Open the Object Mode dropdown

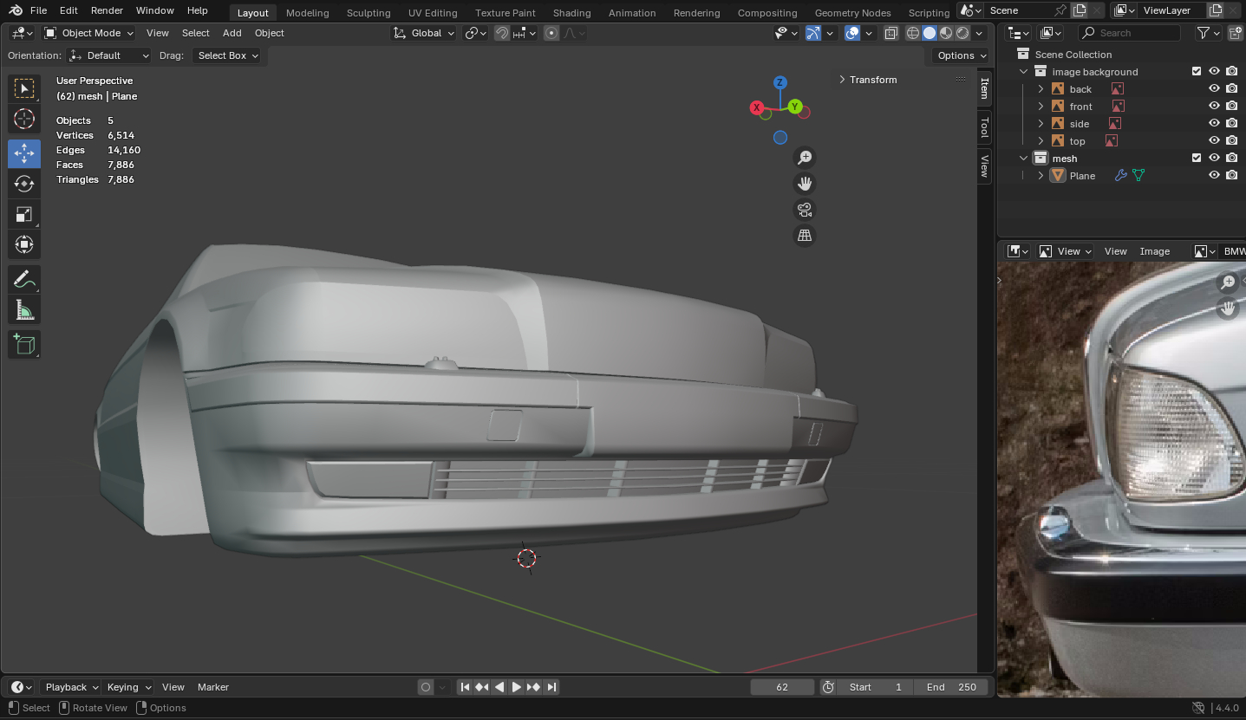89,33
